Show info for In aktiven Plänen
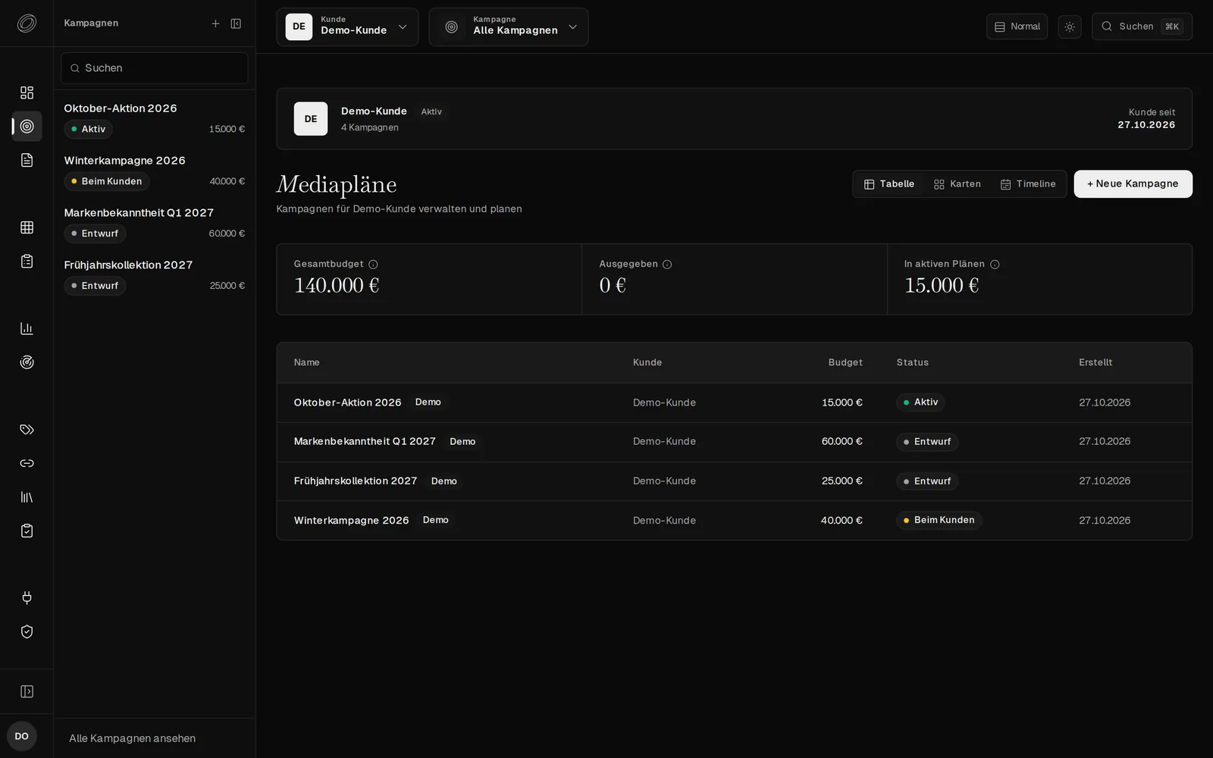Viewport: 1213px width, 758px height. [995, 265]
